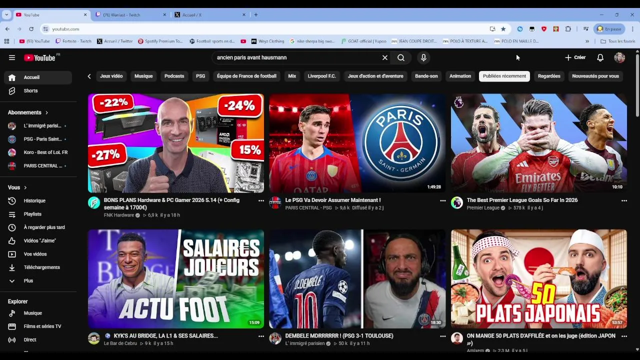Viewport: 640px width, 360px height.
Task: Bookmark this page with star icon
Action: [503, 29]
